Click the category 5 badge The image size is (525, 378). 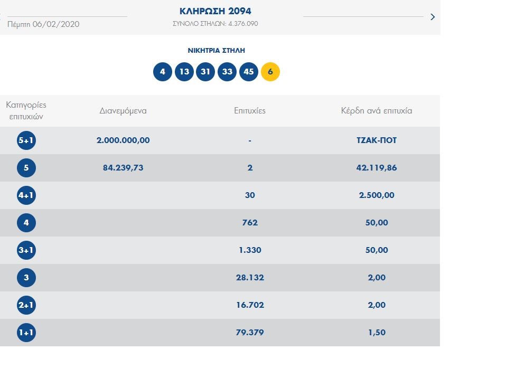26,168
